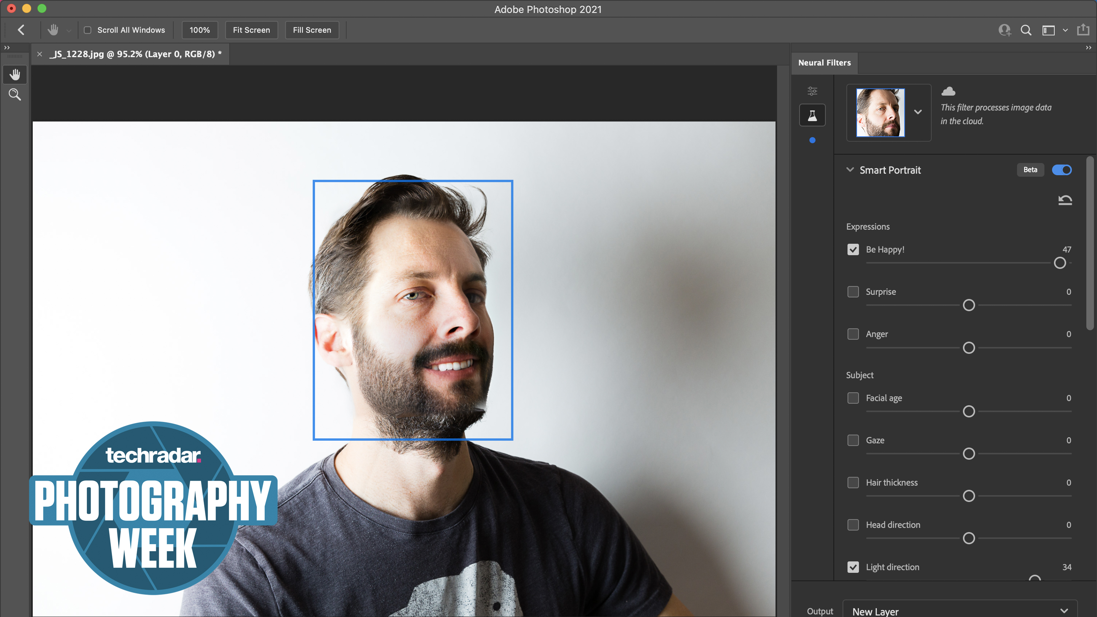Show featured filters sliders icon
1097x617 pixels.
(812, 91)
